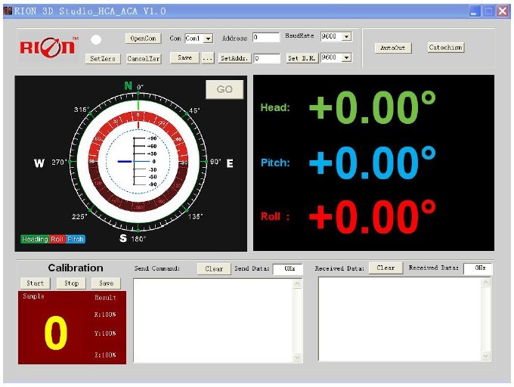Click the -90 pitch scale mark
514x387 pixels.
(152, 184)
